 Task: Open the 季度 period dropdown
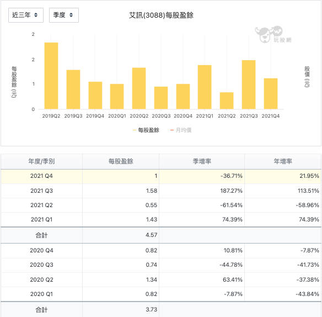(63, 15)
